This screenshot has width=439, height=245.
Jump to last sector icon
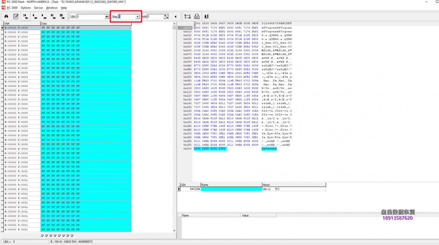coord(53,16)
